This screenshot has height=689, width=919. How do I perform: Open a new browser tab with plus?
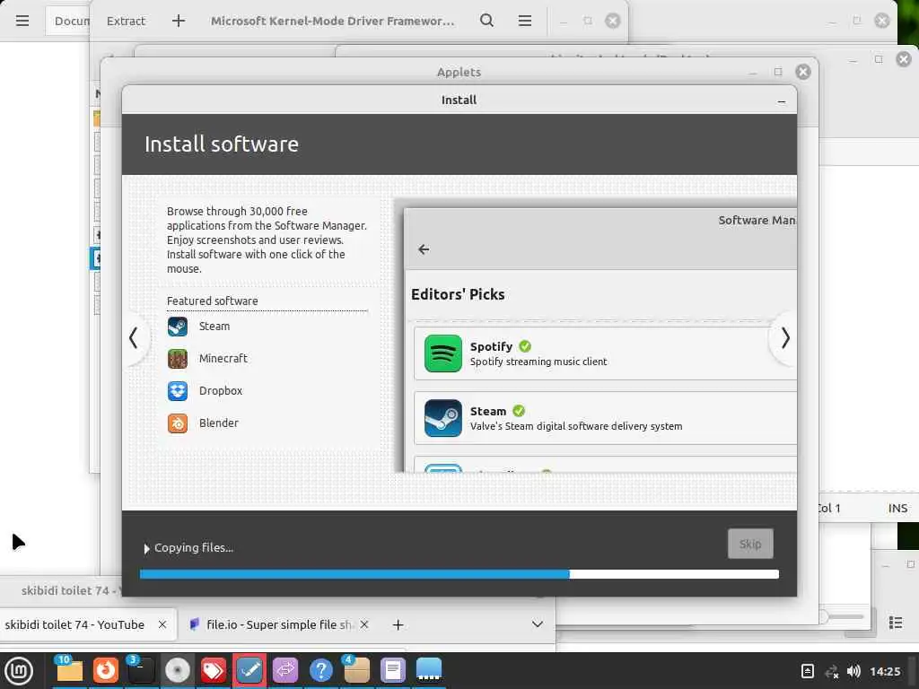coord(398,624)
